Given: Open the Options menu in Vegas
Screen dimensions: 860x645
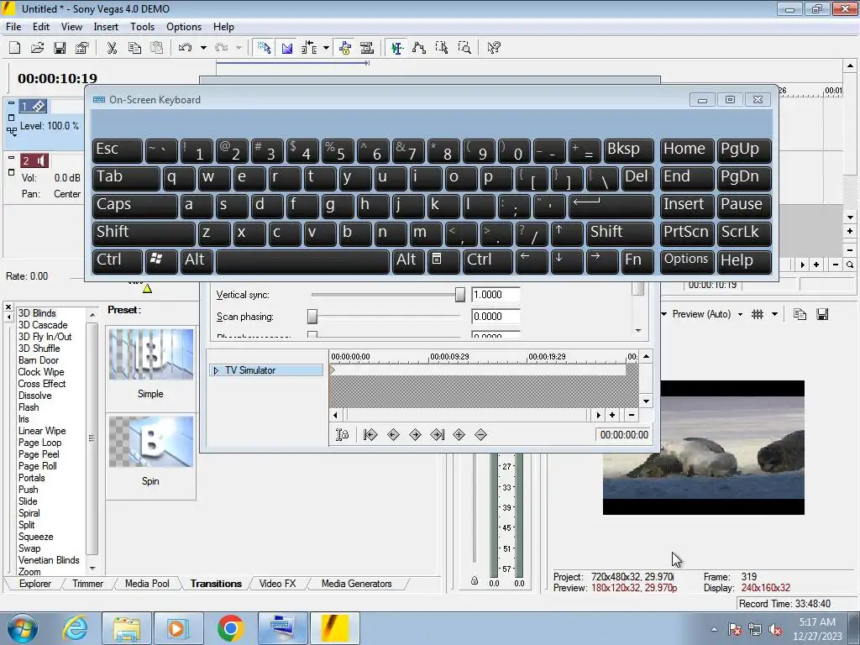Looking at the screenshot, I should coord(184,26).
